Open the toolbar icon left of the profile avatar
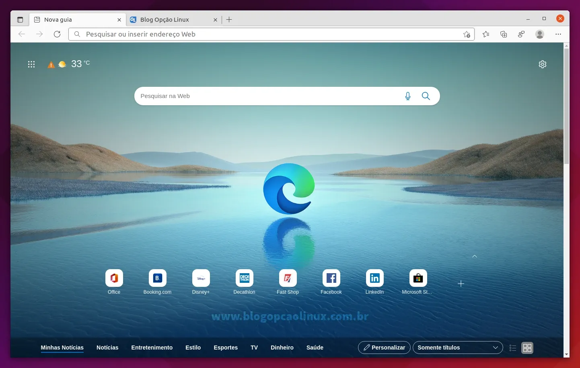 pyautogui.click(x=521, y=34)
